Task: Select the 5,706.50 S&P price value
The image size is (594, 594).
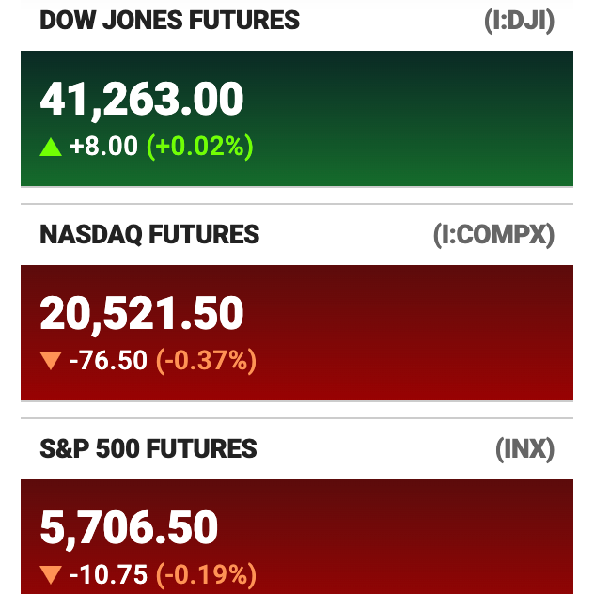Action: pos(129,529)
